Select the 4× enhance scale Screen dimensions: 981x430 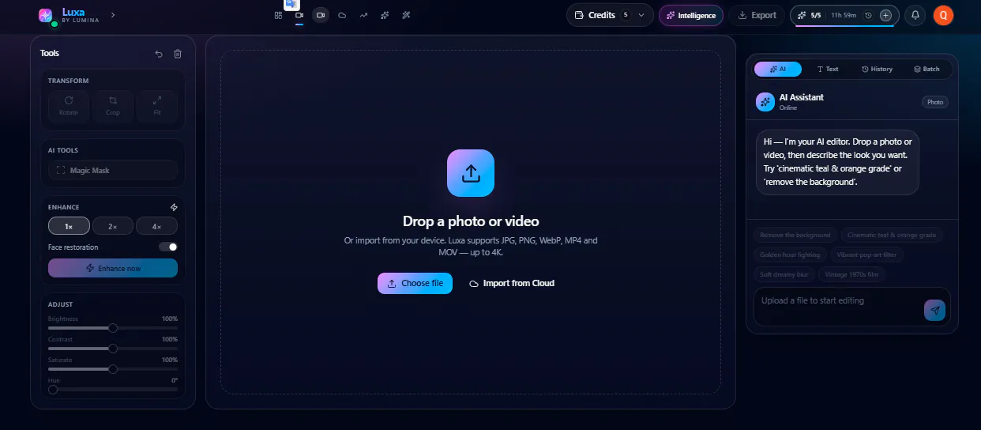click(x=157, y=226)
